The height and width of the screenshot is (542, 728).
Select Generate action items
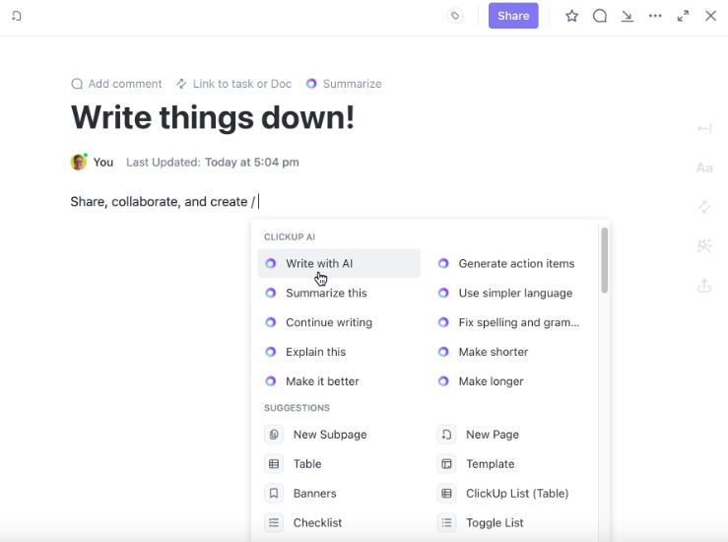click(x=510, y=263)
